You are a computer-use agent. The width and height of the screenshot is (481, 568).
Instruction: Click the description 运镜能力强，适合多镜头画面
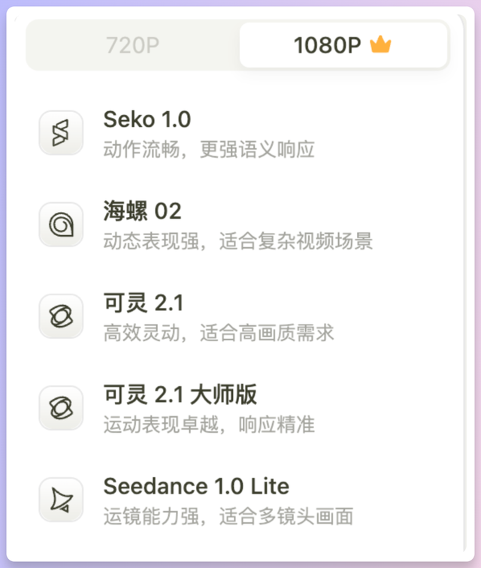tap(228, 516)
